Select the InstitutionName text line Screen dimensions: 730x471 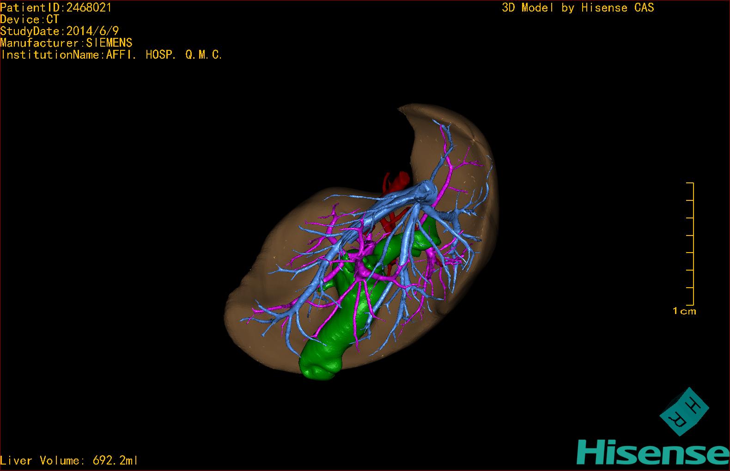111,55
